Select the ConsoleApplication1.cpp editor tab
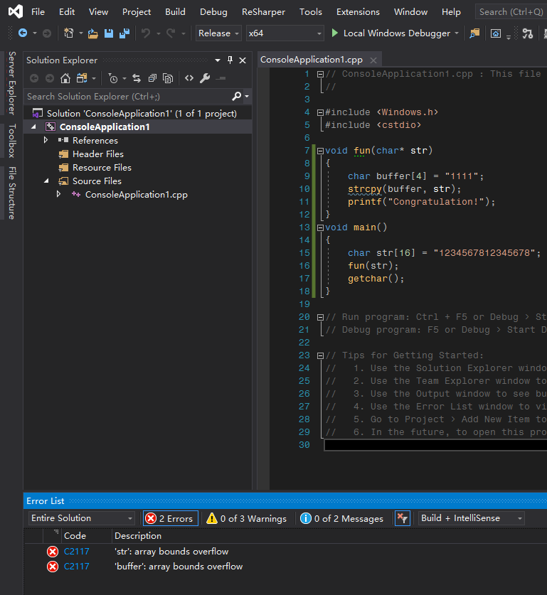Viewport: 547px width, 595px height. click(312, 60)
